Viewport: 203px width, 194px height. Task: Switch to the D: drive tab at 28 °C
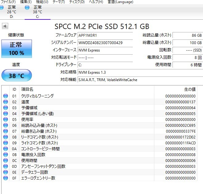pyautogui.click(x=11, y=12)
